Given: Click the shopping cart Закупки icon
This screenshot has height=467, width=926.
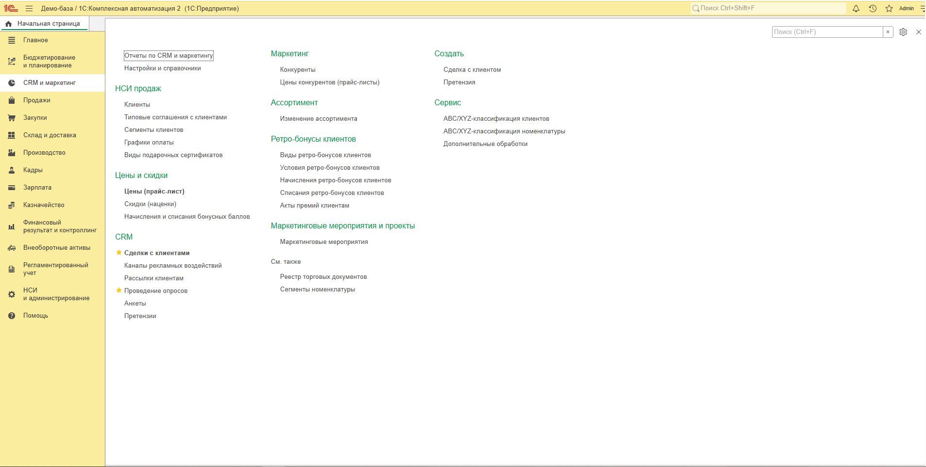Looking at the screenshot, I should (x=12, y=118).
